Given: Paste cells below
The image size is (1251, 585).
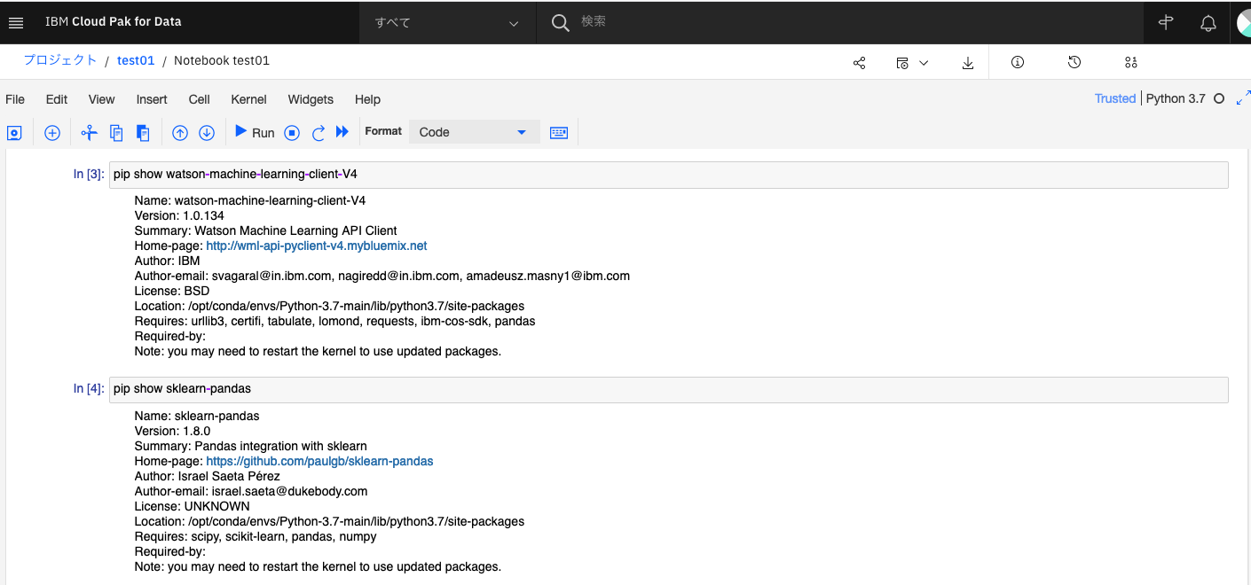Looking at the screenshot, I should [x=143, y=133].
